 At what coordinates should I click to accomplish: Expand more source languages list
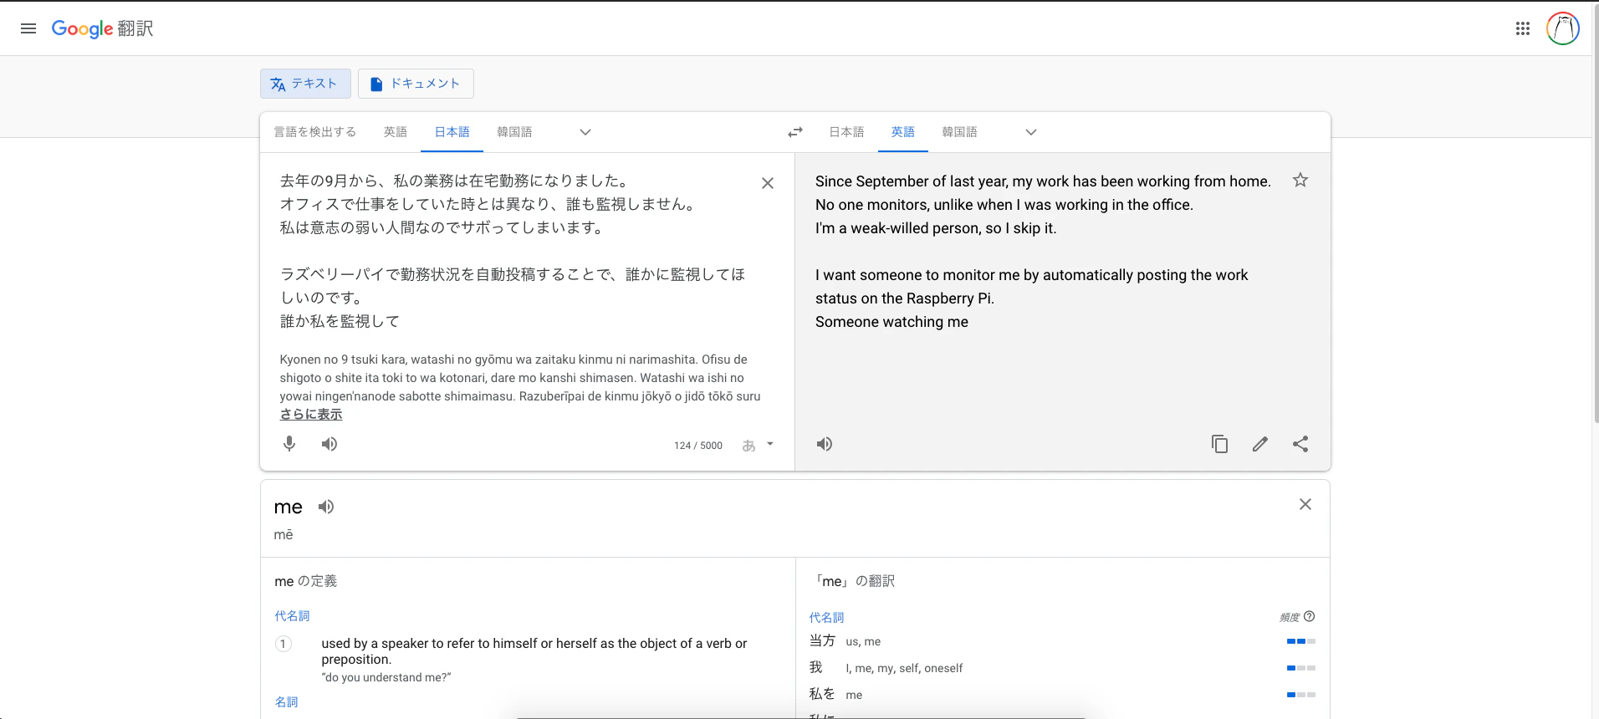[x=585, y=132]
